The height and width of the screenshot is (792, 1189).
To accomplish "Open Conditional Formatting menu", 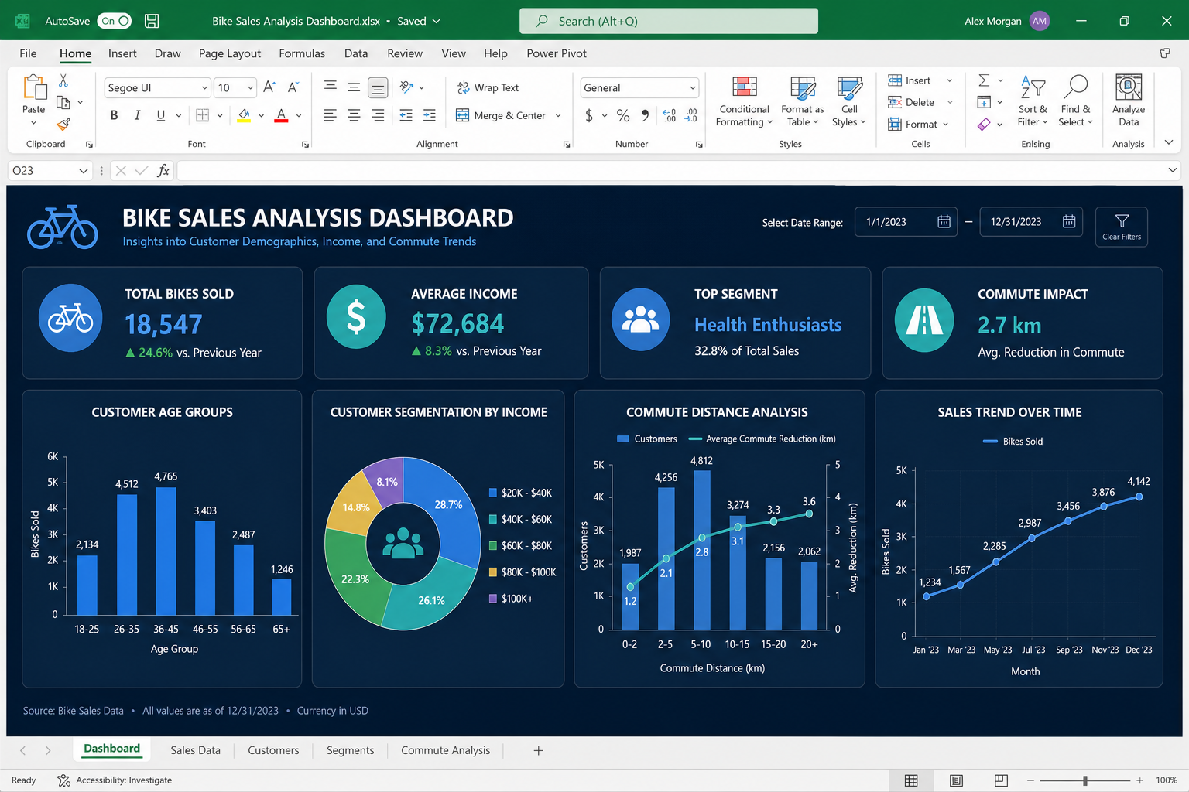I will pyautogui.click(x=744, y=101).
